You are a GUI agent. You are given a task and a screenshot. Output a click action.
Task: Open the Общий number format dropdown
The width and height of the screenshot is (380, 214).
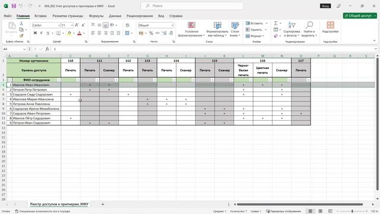point(172,25)
